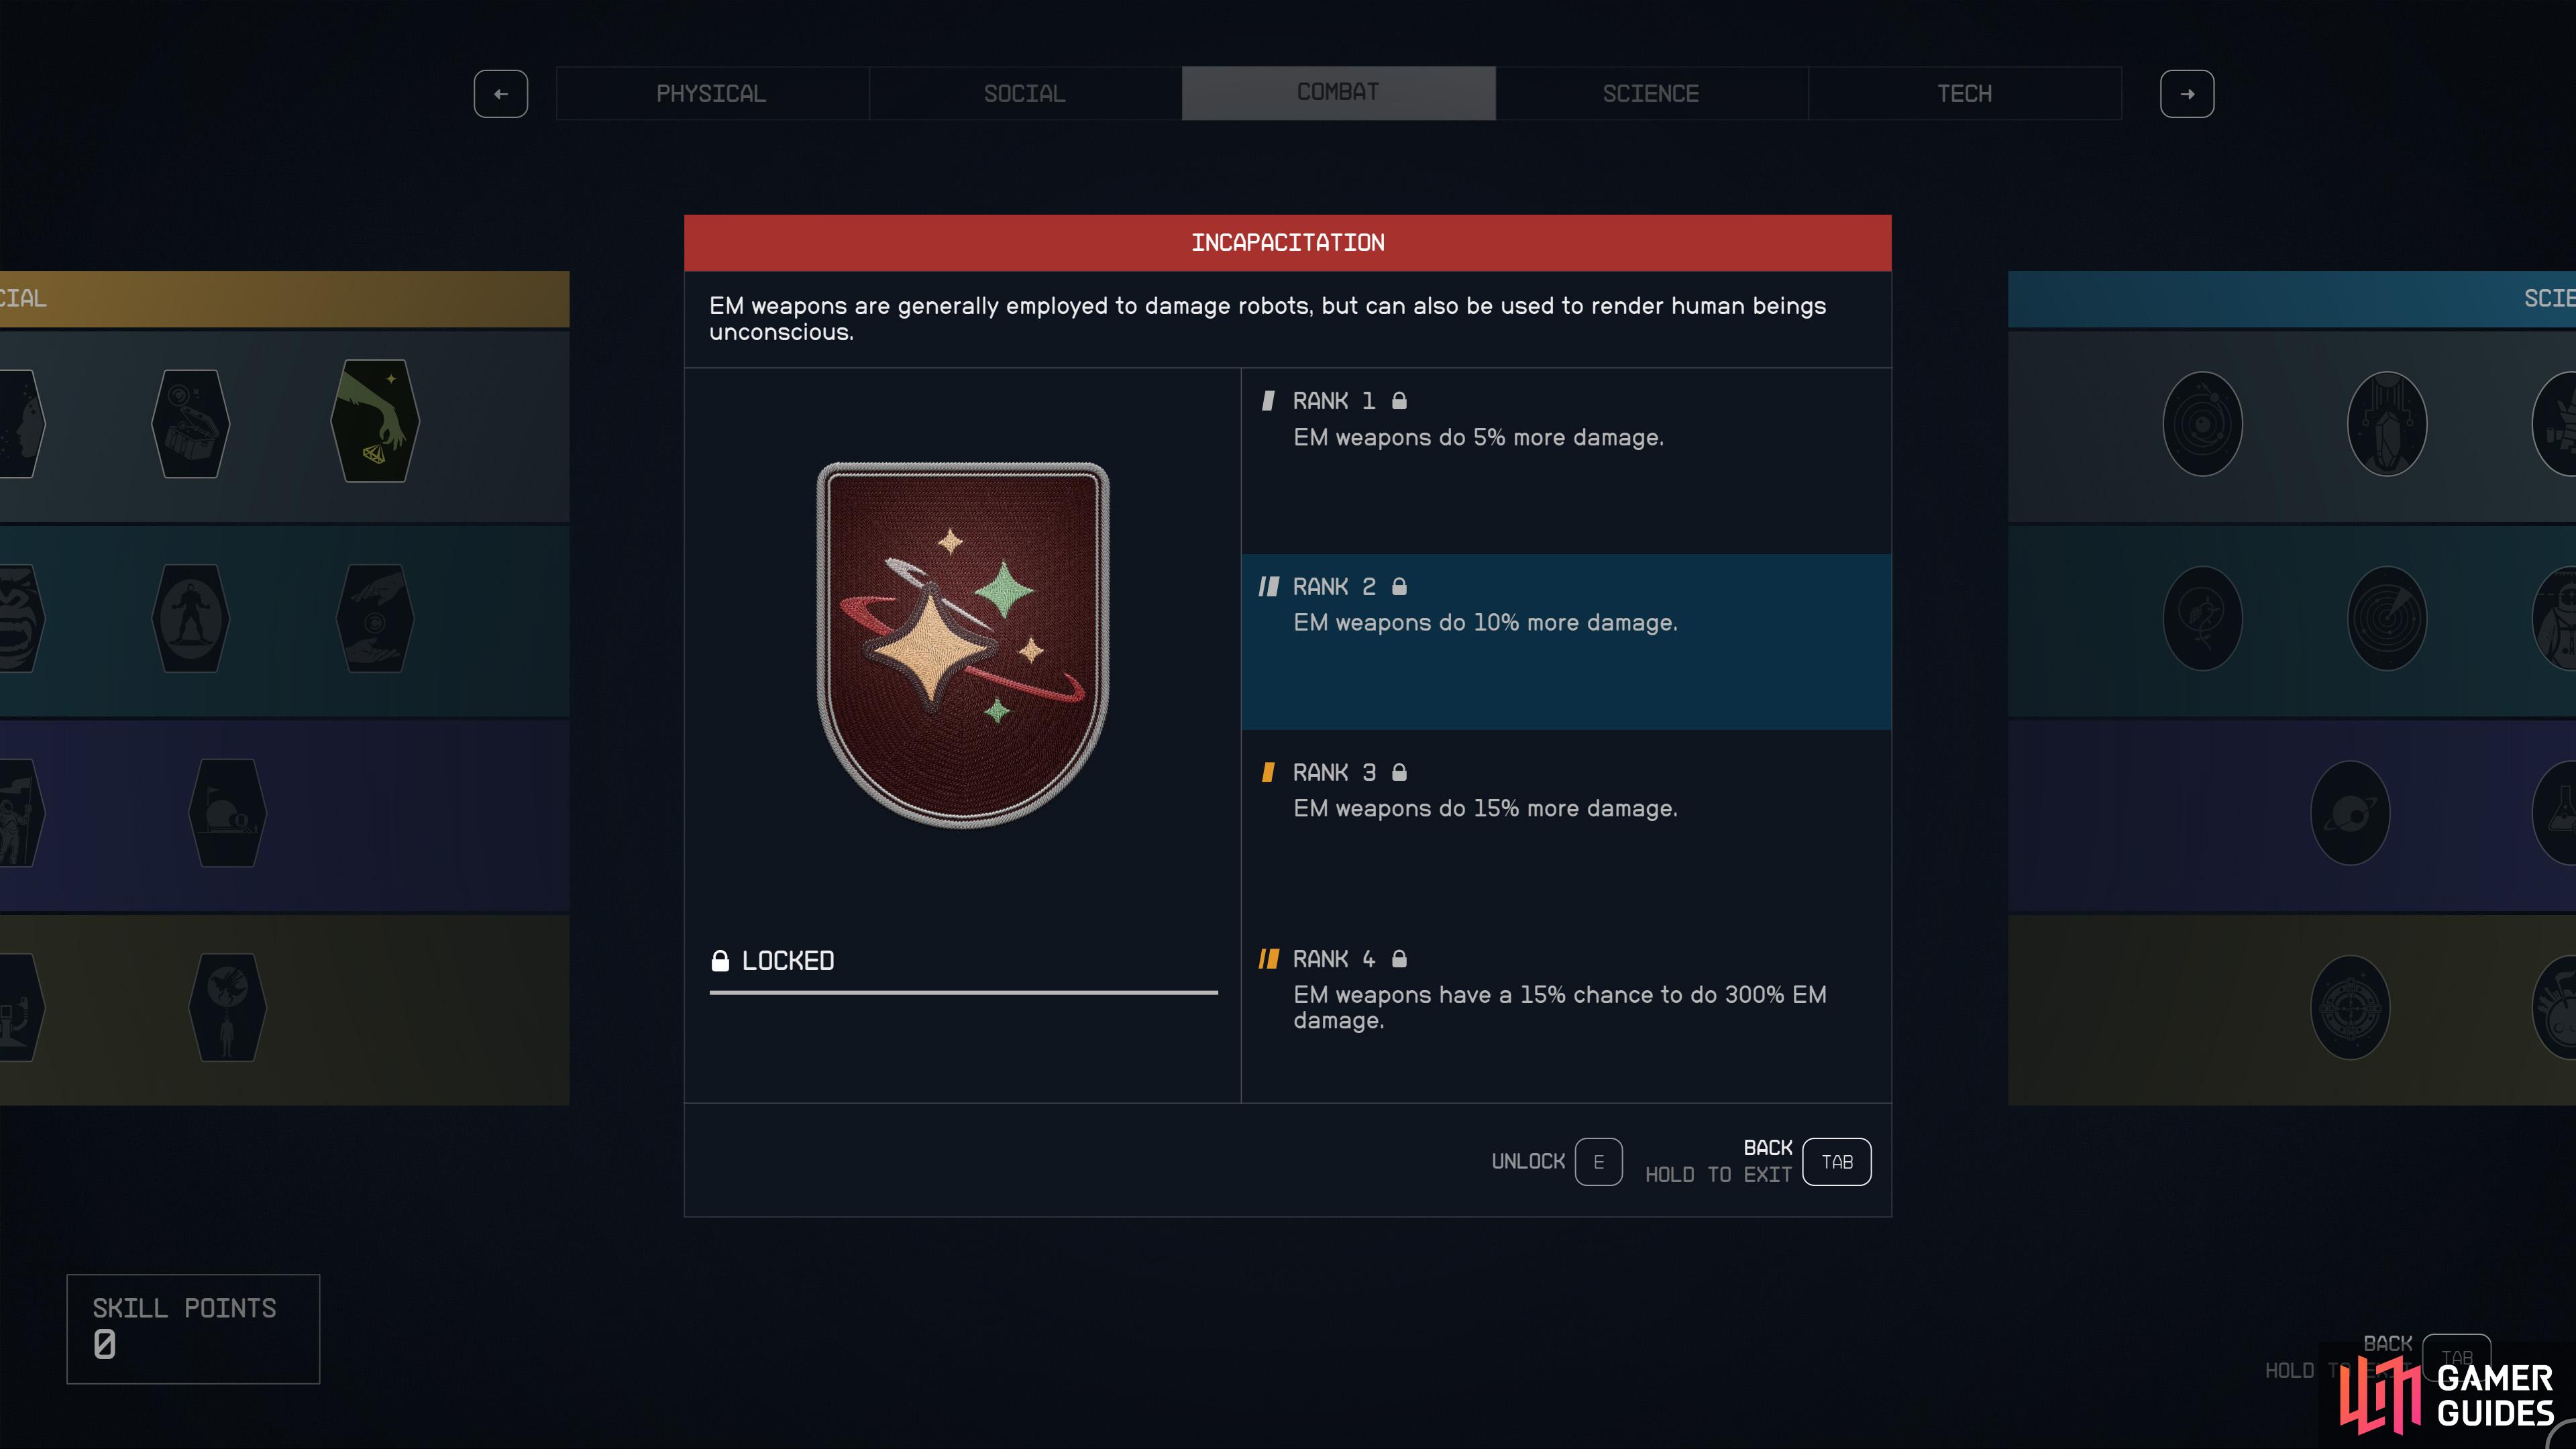Select the Rank 2 row for 10% damage
The image size is (2576, 1449).
click(x=1566, y=642)
